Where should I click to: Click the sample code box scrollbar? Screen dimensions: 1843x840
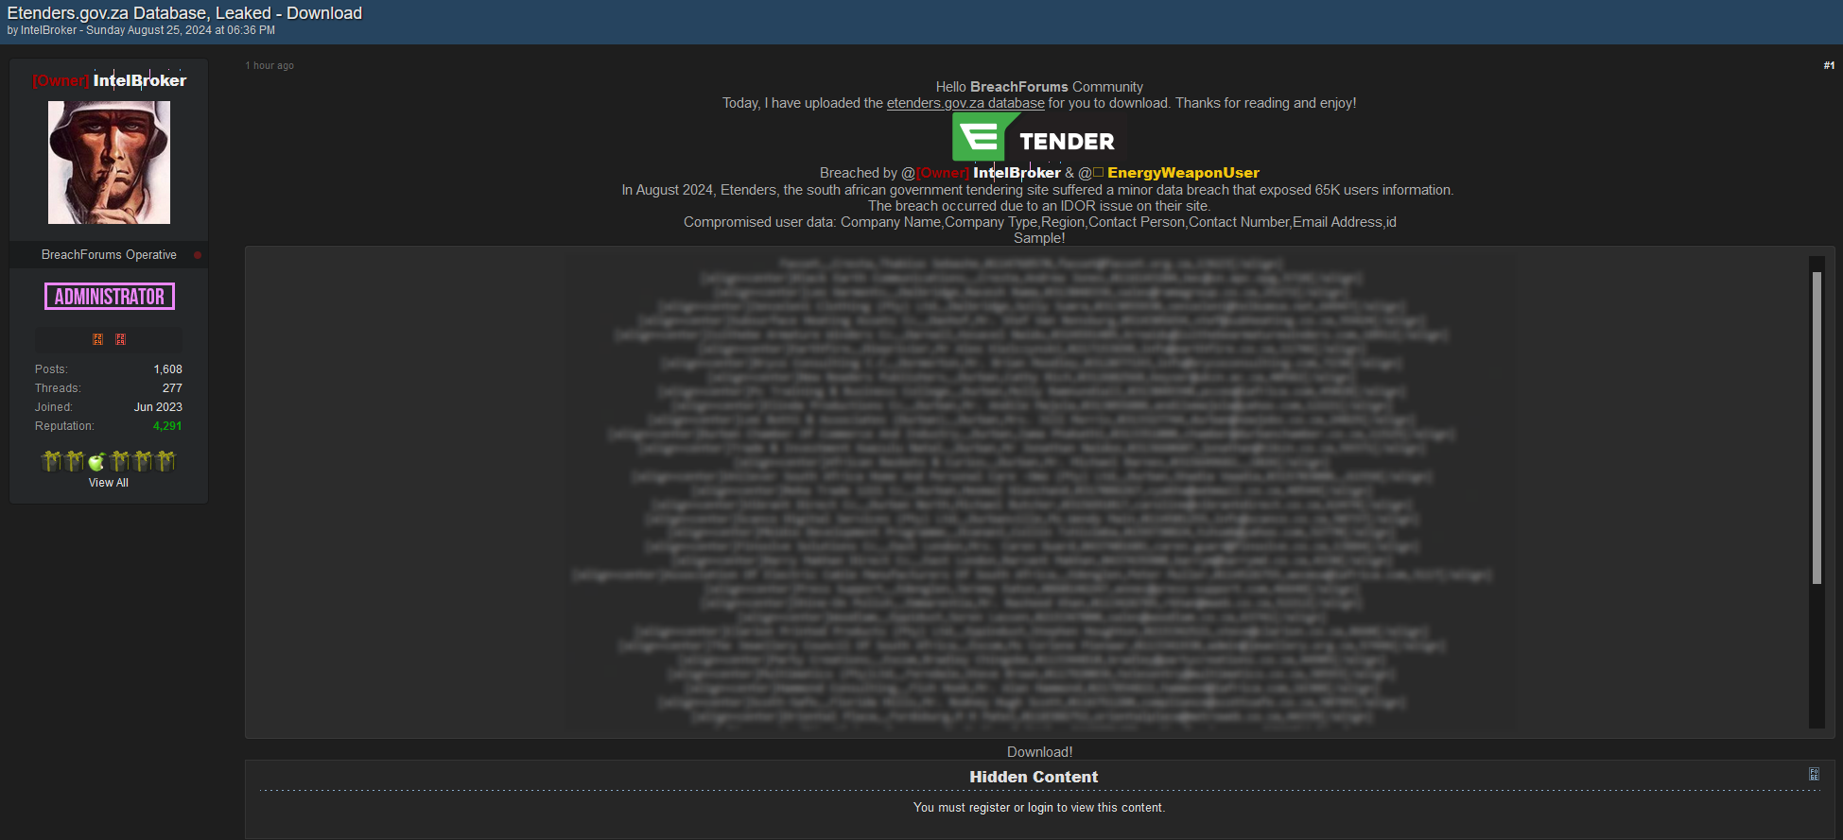click(1817, 428)
